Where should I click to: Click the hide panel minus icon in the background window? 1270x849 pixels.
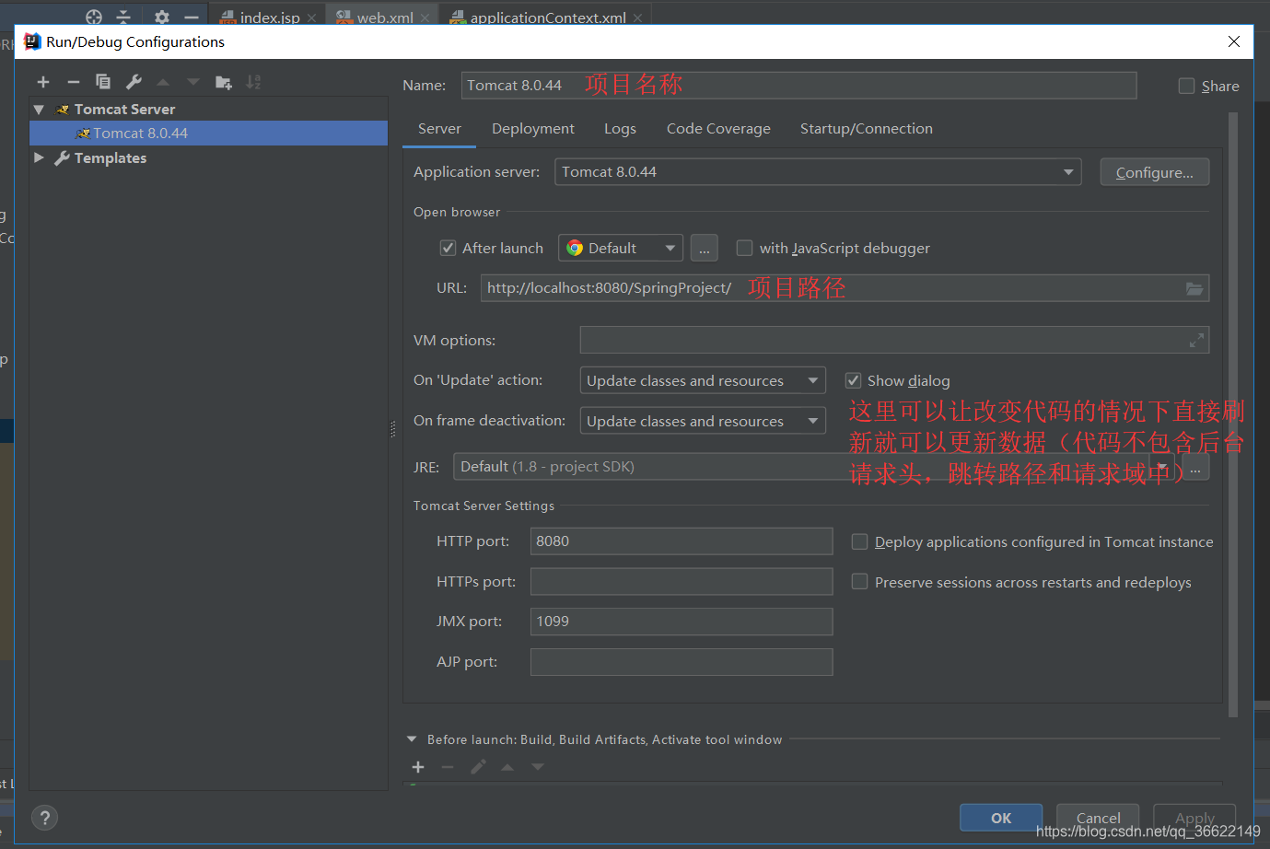coord(191,17)
